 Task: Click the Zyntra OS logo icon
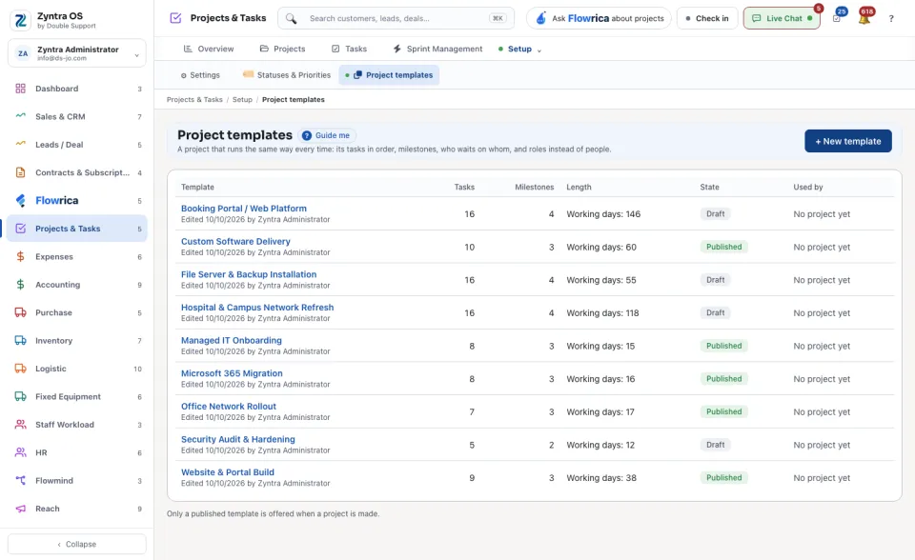20,20
